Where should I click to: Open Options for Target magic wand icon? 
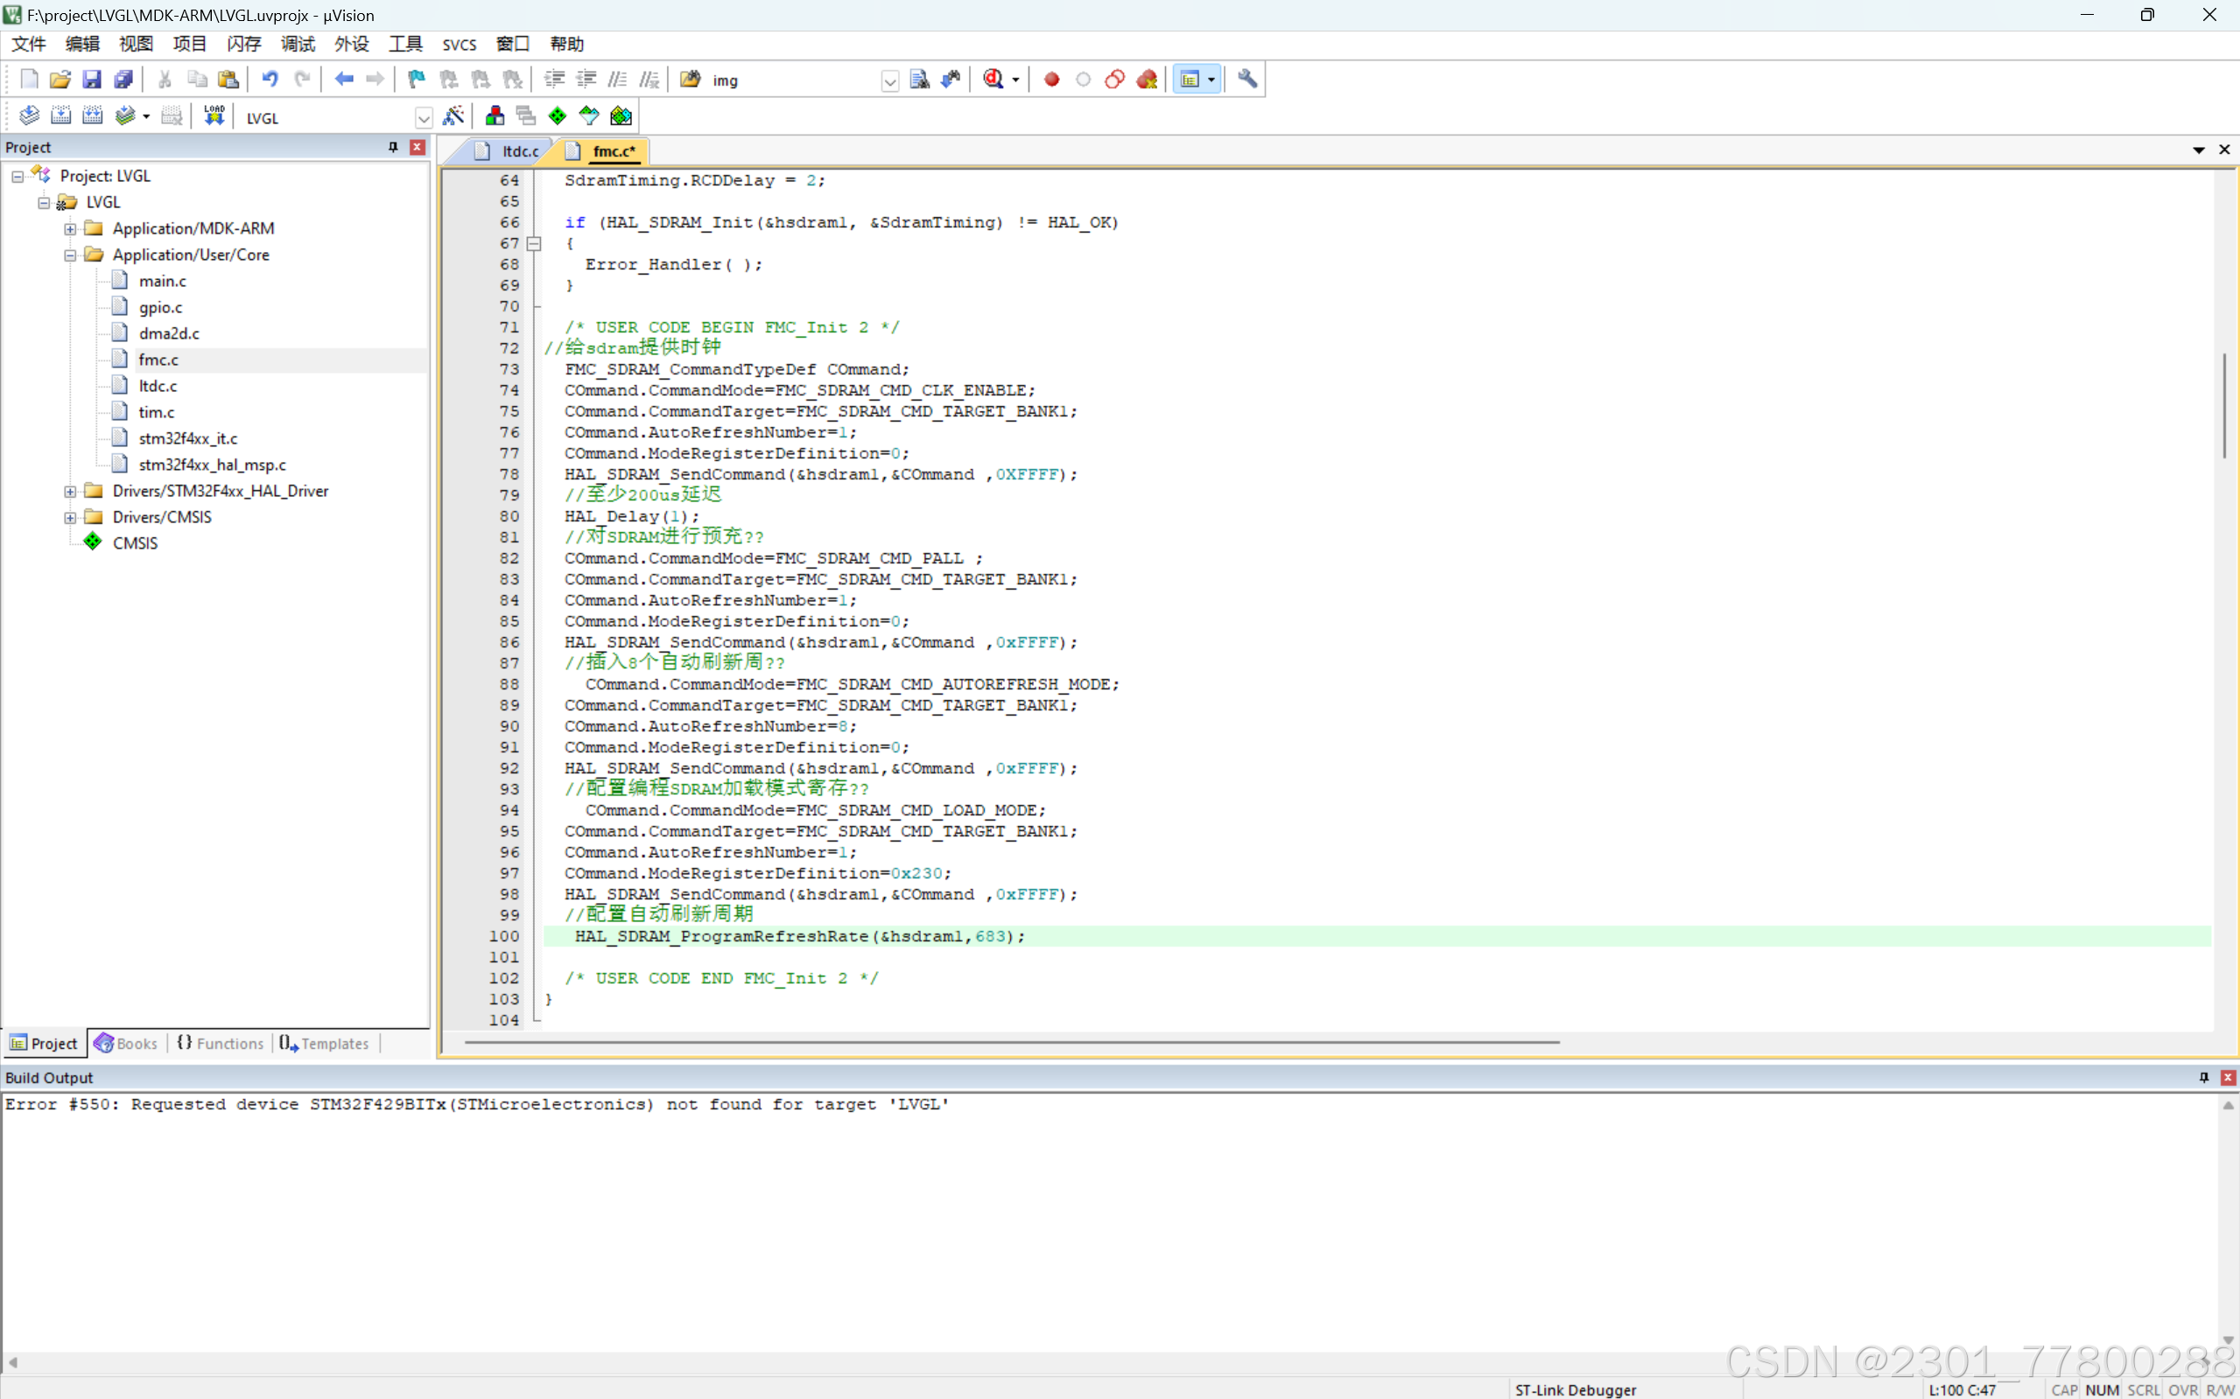[453, 115]
